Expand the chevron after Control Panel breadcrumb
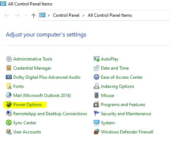The height and width of the screenshot is (144, 170). pyautogui.click(x=83, y=15)
